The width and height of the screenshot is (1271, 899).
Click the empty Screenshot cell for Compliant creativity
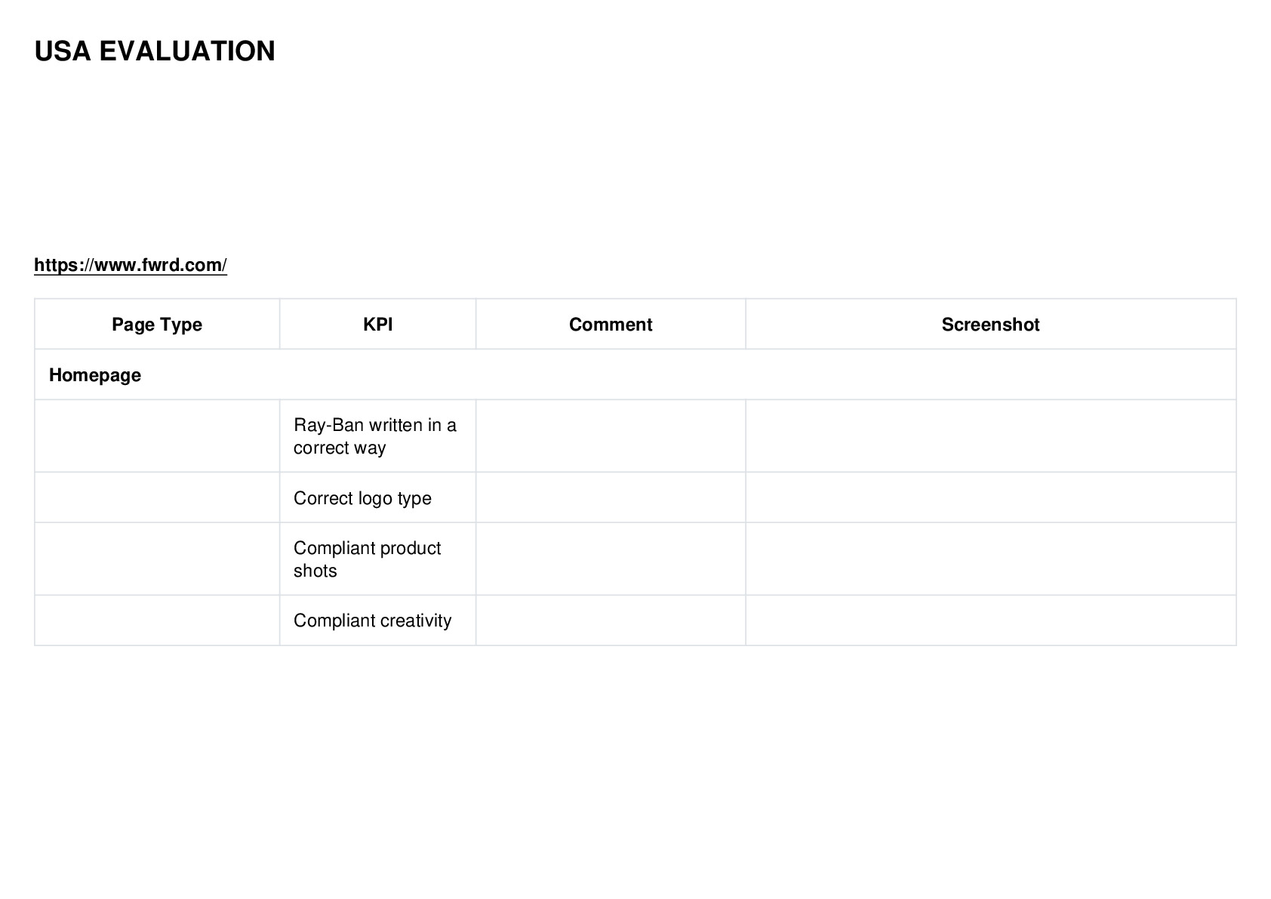tap(991, 620)
